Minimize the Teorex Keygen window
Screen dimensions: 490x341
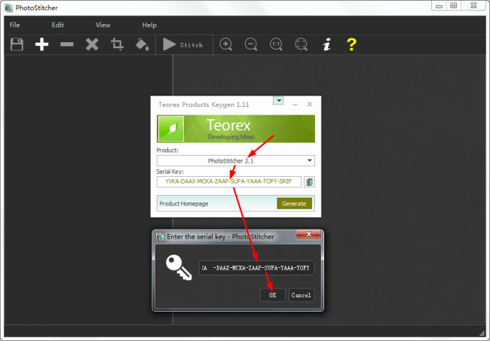coord(295,105)
